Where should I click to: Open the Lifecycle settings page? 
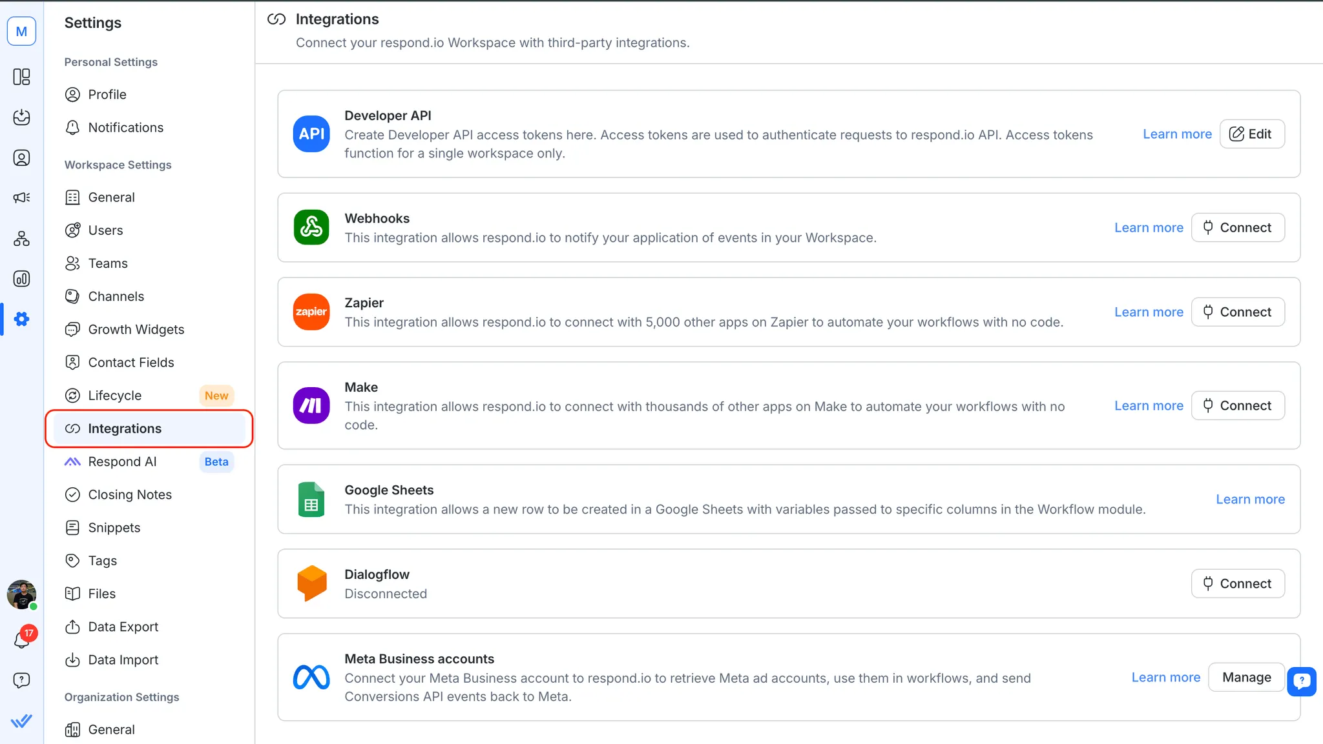[114, 396]
